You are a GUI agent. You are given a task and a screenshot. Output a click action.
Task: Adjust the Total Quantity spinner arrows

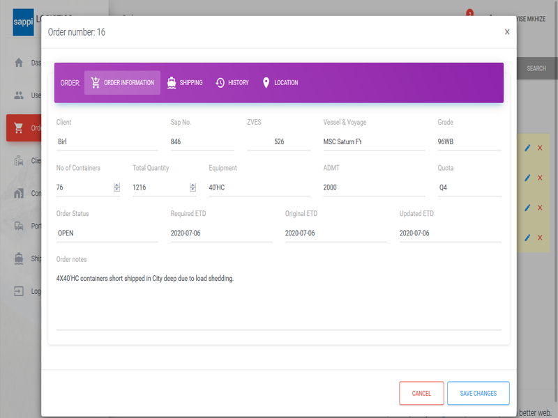pyautogui.click(x=193, y=187)
